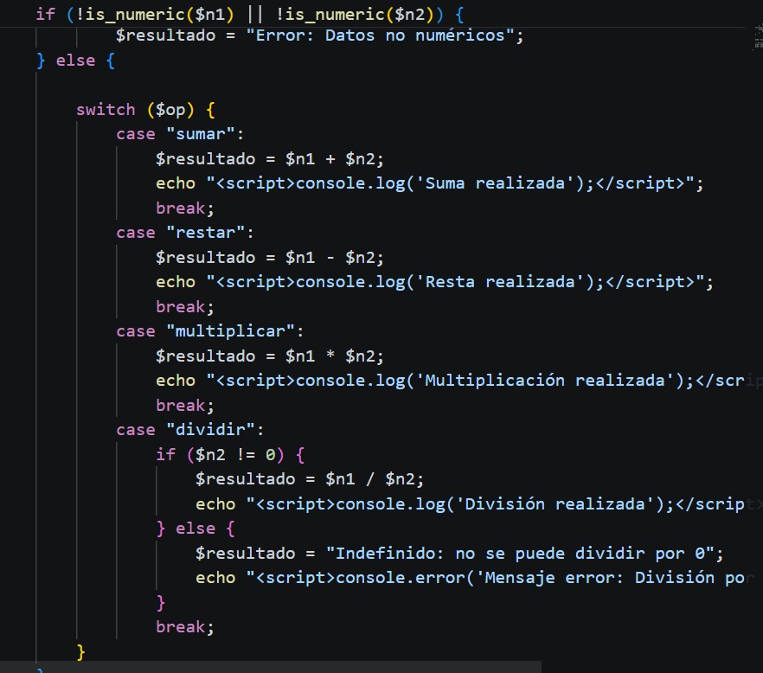Click the echo 'Multiplicación realizada' line

point(458,381)
